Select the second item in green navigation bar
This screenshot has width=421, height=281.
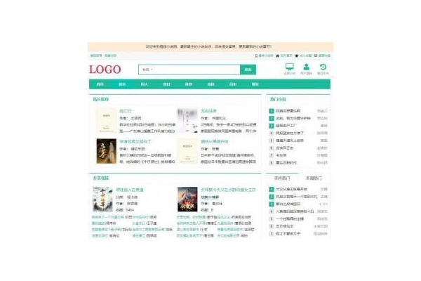tap(121, 84)
